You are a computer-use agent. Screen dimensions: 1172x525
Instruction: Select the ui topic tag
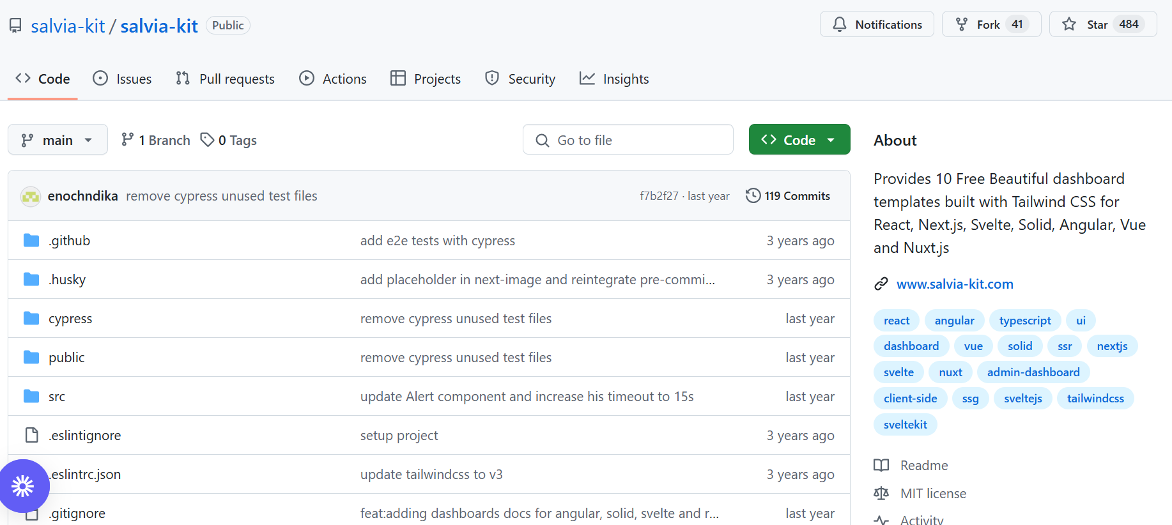point(1081,321)
